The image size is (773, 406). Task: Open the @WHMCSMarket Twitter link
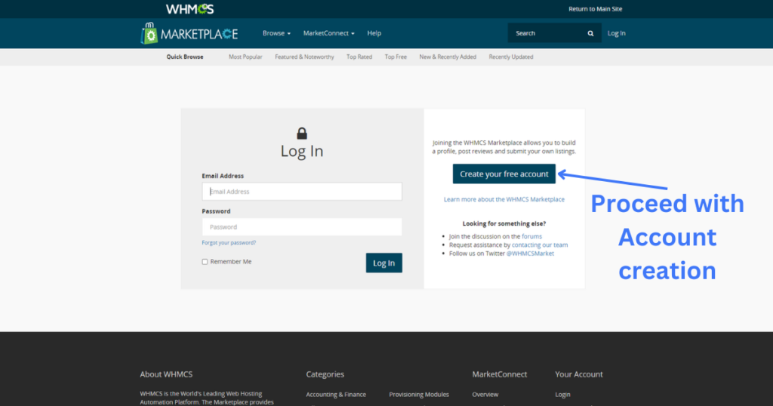[530, 254]
